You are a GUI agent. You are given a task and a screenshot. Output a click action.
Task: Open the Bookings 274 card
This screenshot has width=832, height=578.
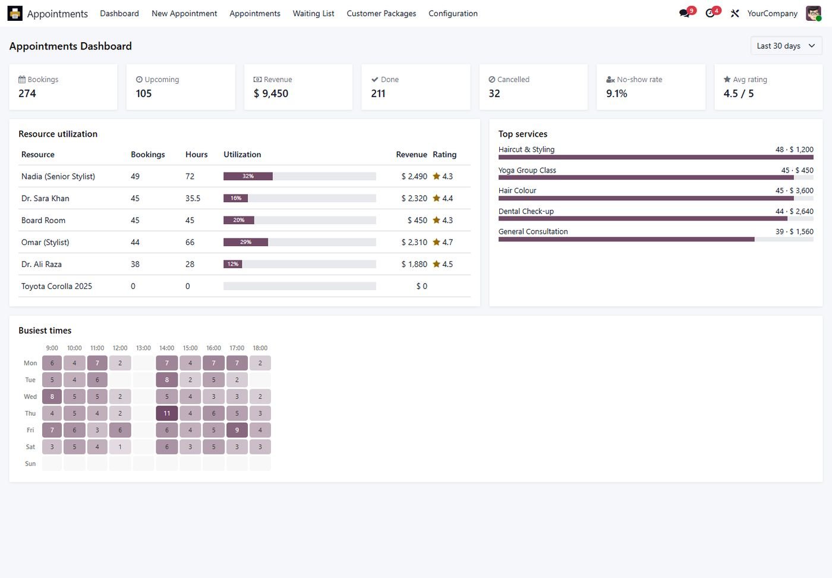pyautogui.click(x=63, y=87)
